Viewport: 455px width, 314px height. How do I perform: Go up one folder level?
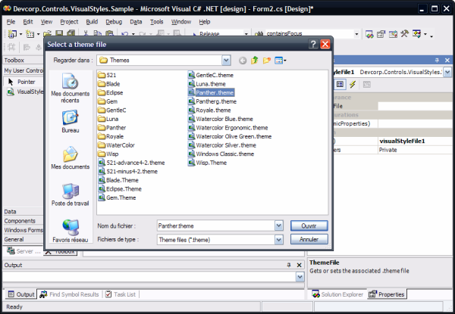click(x=255, y=61)
